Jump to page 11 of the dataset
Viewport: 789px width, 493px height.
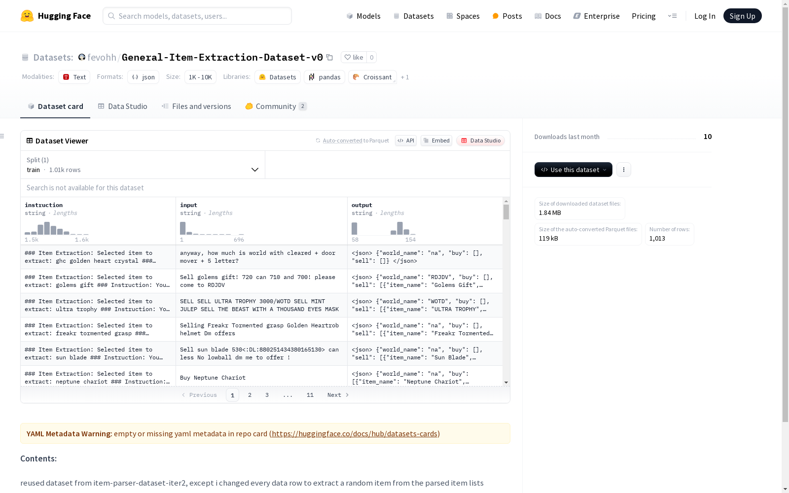310,395
